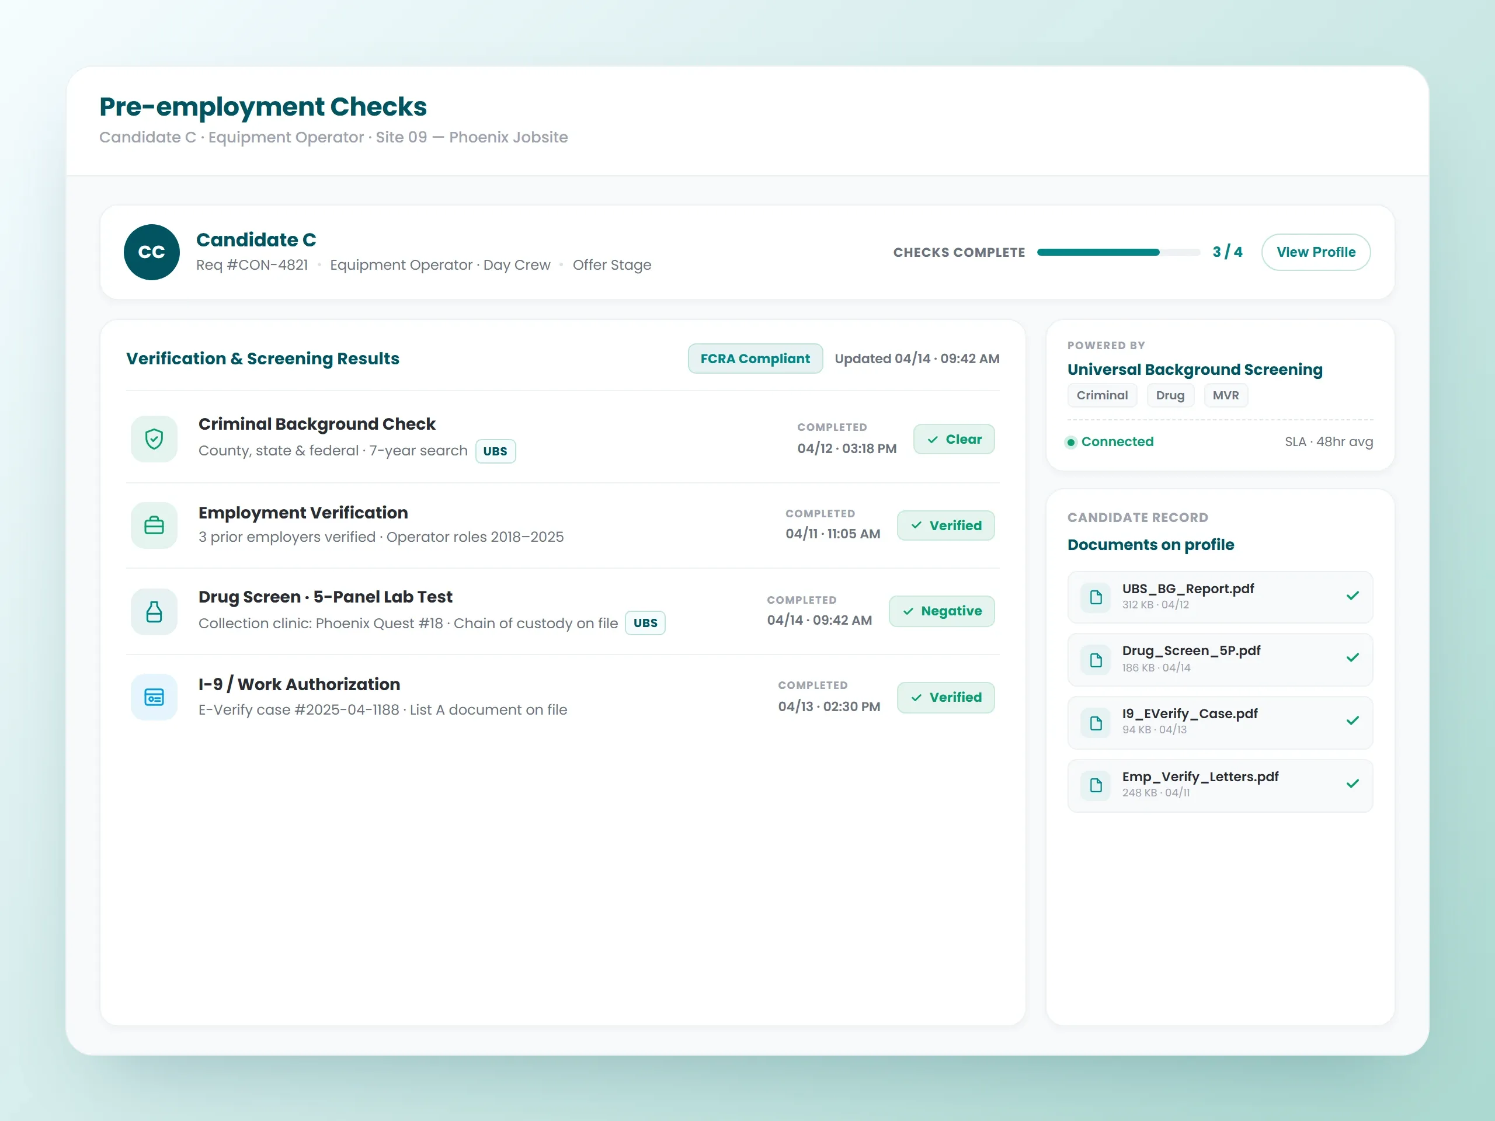Click the FCRA Compliant badge
This screenshot has height=1121, width=1495.
(x=755, y=359)
